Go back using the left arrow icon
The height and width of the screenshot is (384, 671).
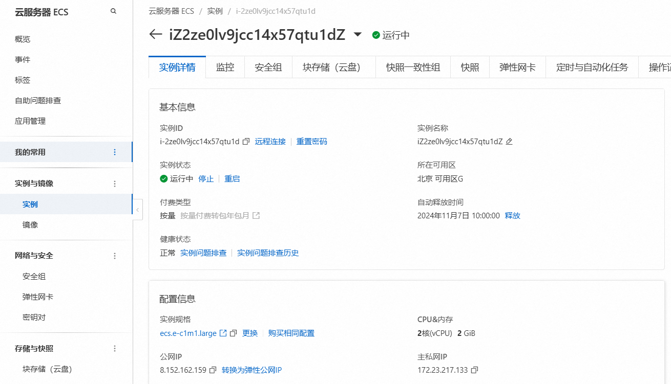155,35
